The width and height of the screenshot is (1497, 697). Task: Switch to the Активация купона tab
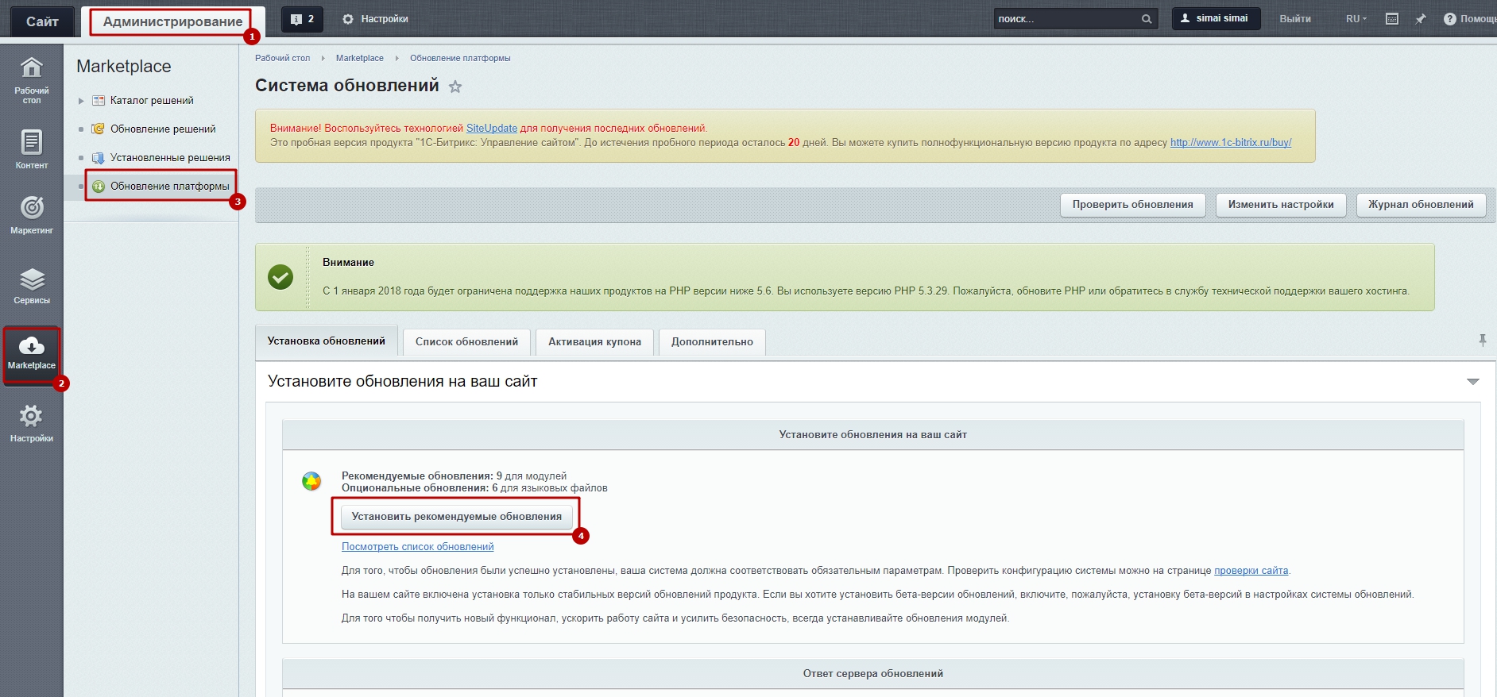594,341
